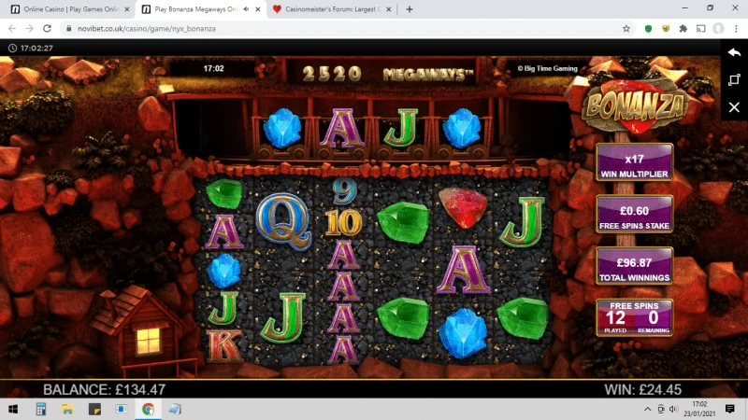The height and width of the screenshot is (420, 748).
Task: Click the 2520 Megaways counter
Action: pyautogui.click(x=387, y=74)
